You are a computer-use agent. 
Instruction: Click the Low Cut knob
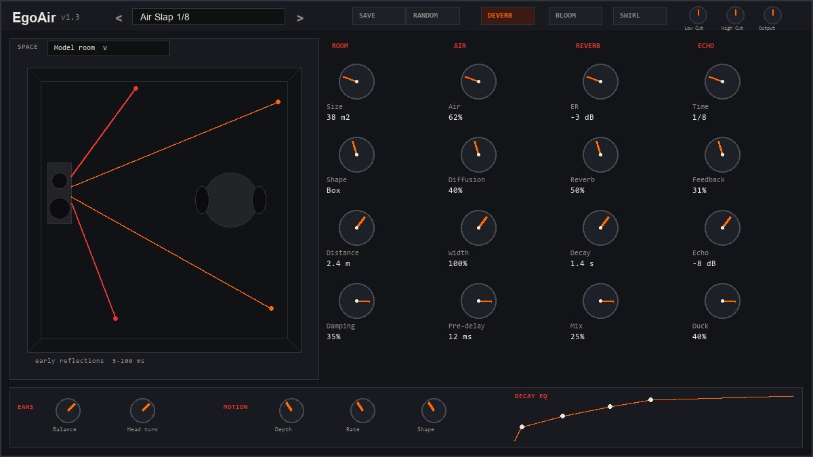point(698,15)
